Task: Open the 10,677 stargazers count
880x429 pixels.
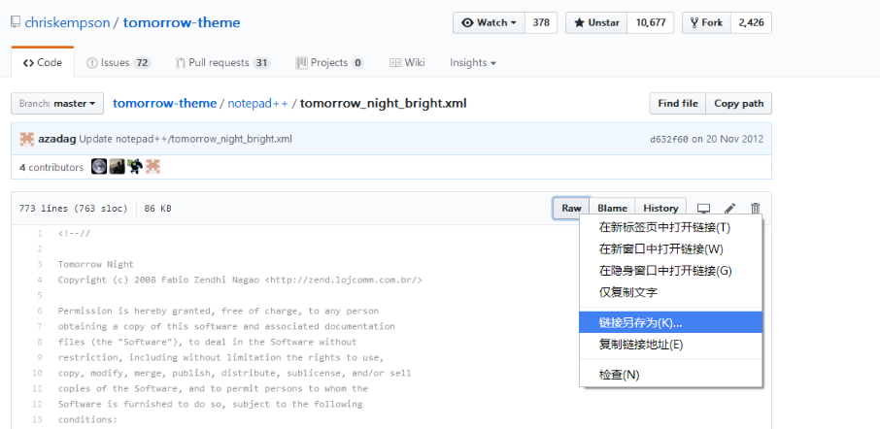Action: (651, 22)
